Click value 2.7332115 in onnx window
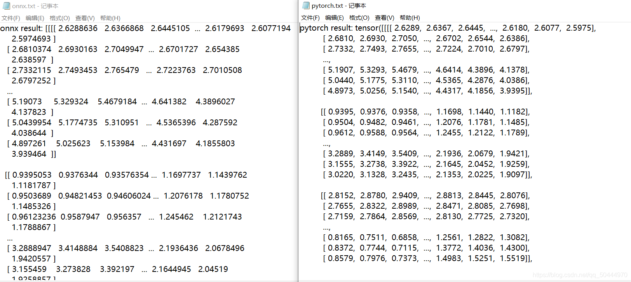 (x=31, y=70)
